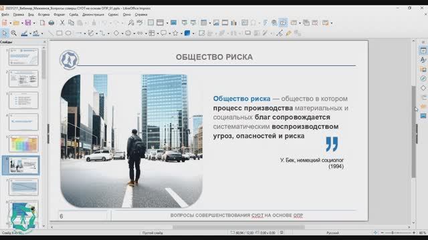Open the Display Views dropdown arrow
The image size is (428, 240).
(x=167, y=23)
